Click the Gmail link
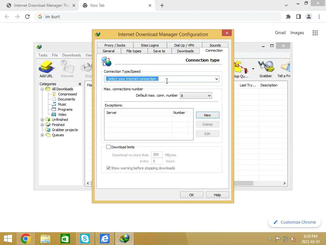Screen dimensions: 326x245 click(x=280, y=33)
